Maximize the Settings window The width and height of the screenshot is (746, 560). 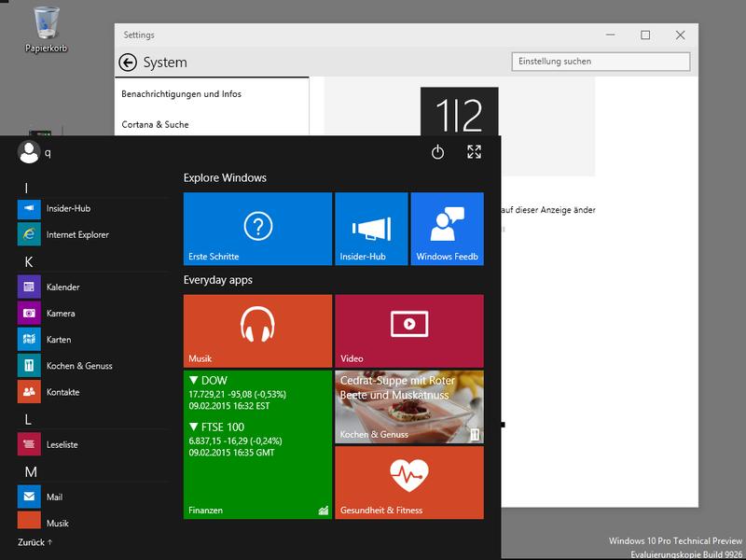pyautogui.click(x=645, y=35)
